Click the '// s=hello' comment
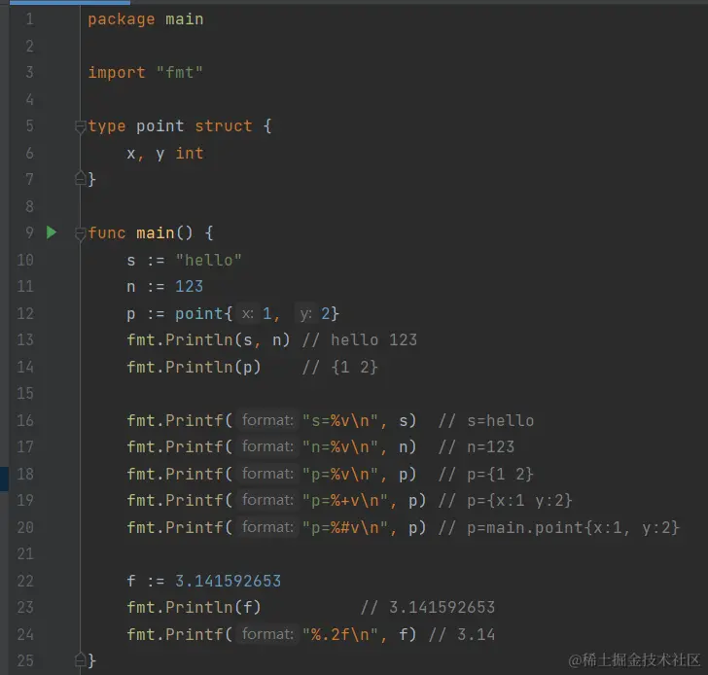The width and height of the screenshot is (708, 675). (486, 420)
